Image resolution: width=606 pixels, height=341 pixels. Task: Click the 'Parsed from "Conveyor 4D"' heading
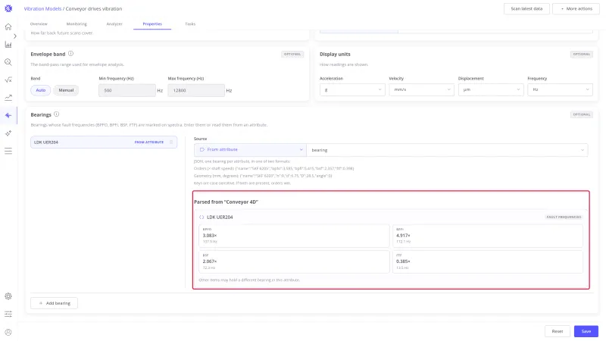[226, 202]
